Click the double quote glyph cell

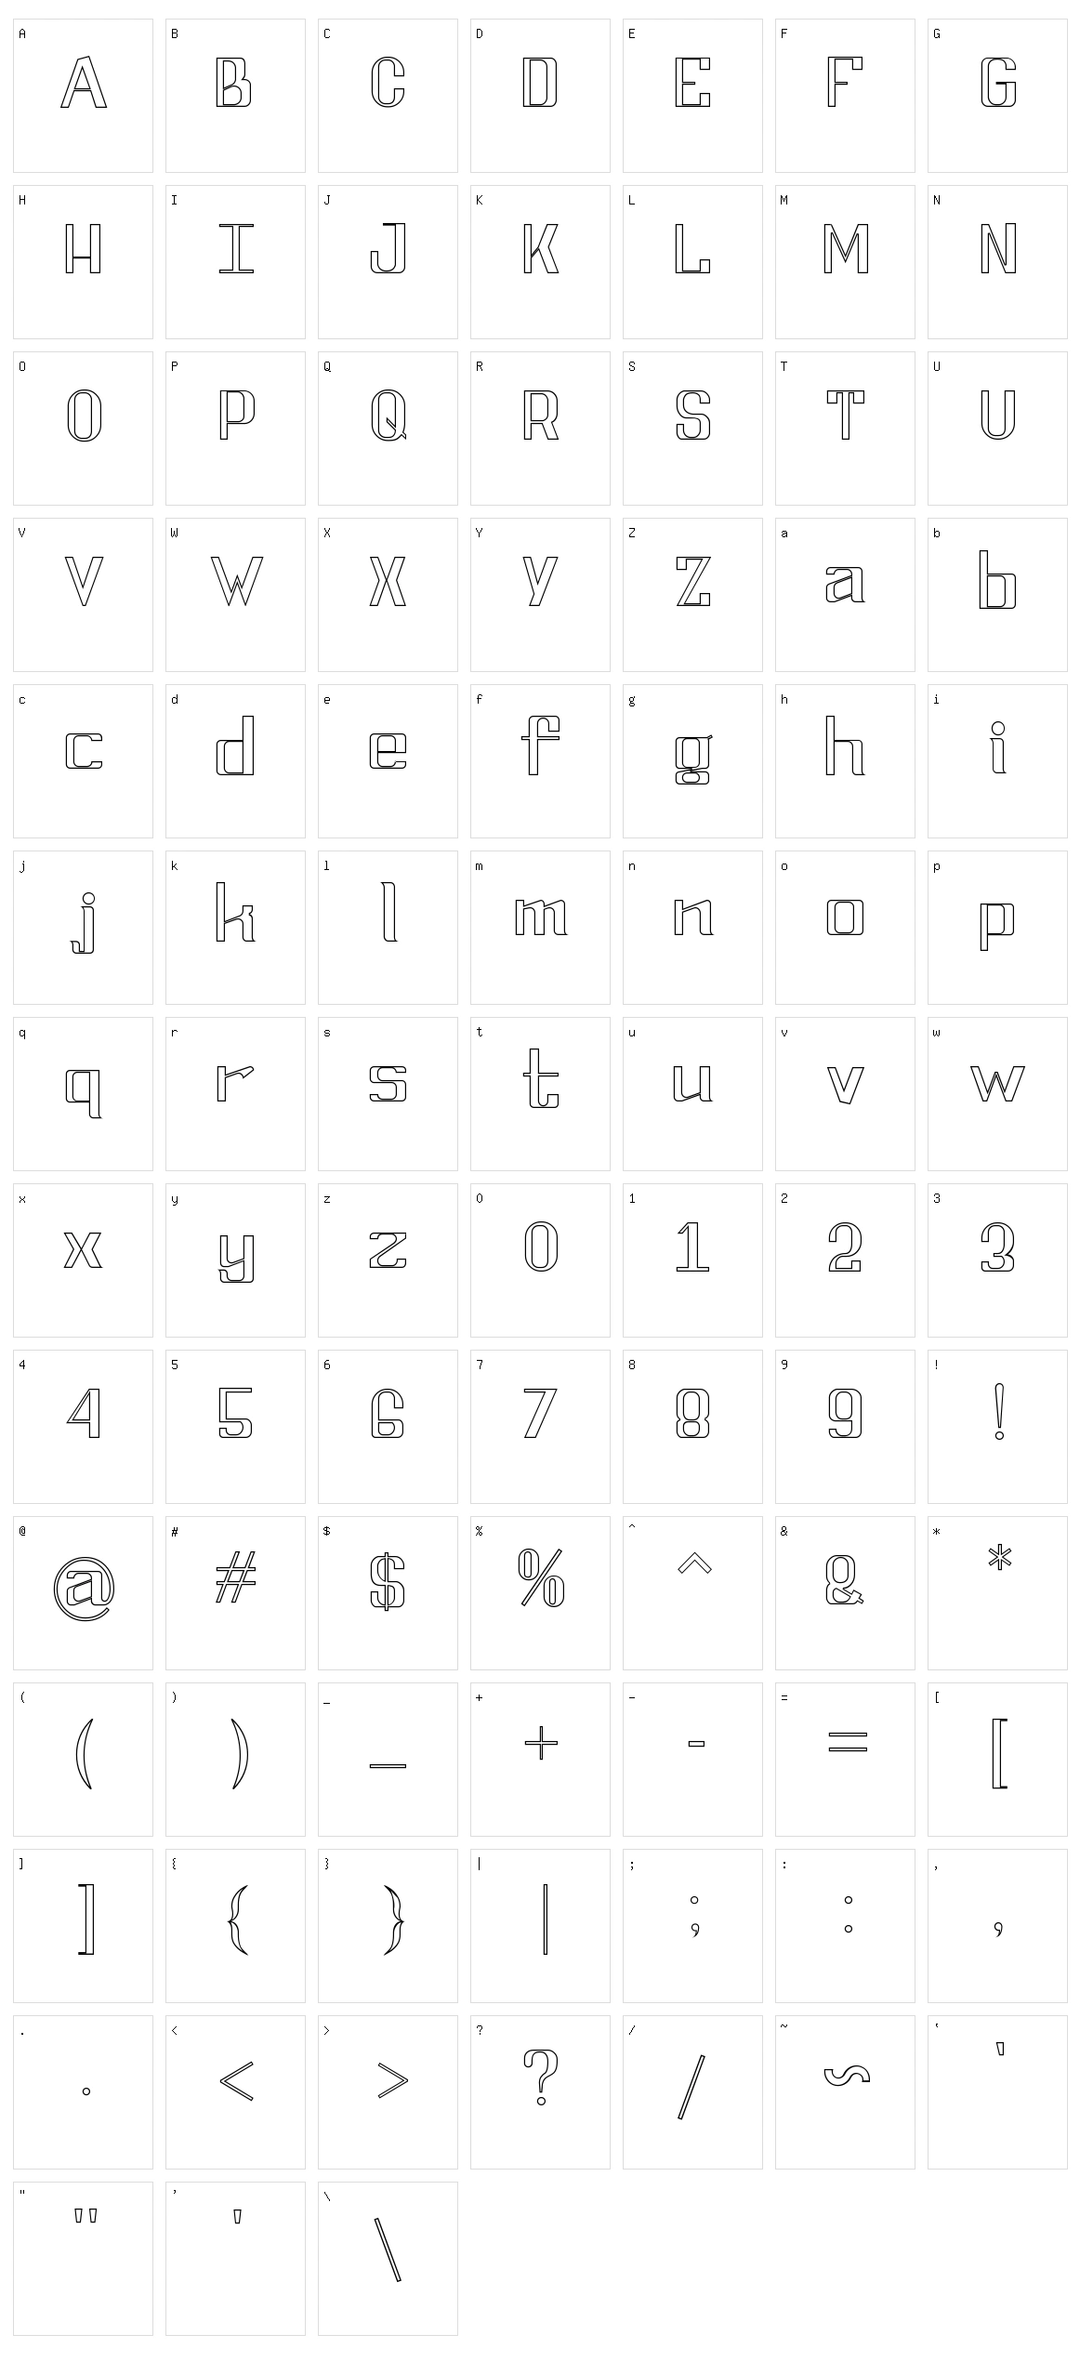(x=83, y=2259)
